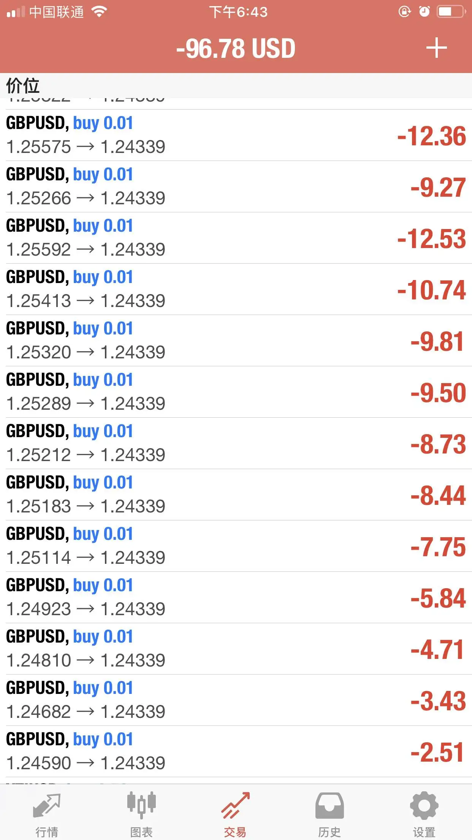Tap the plus icon for new order

tap(436, 48)
